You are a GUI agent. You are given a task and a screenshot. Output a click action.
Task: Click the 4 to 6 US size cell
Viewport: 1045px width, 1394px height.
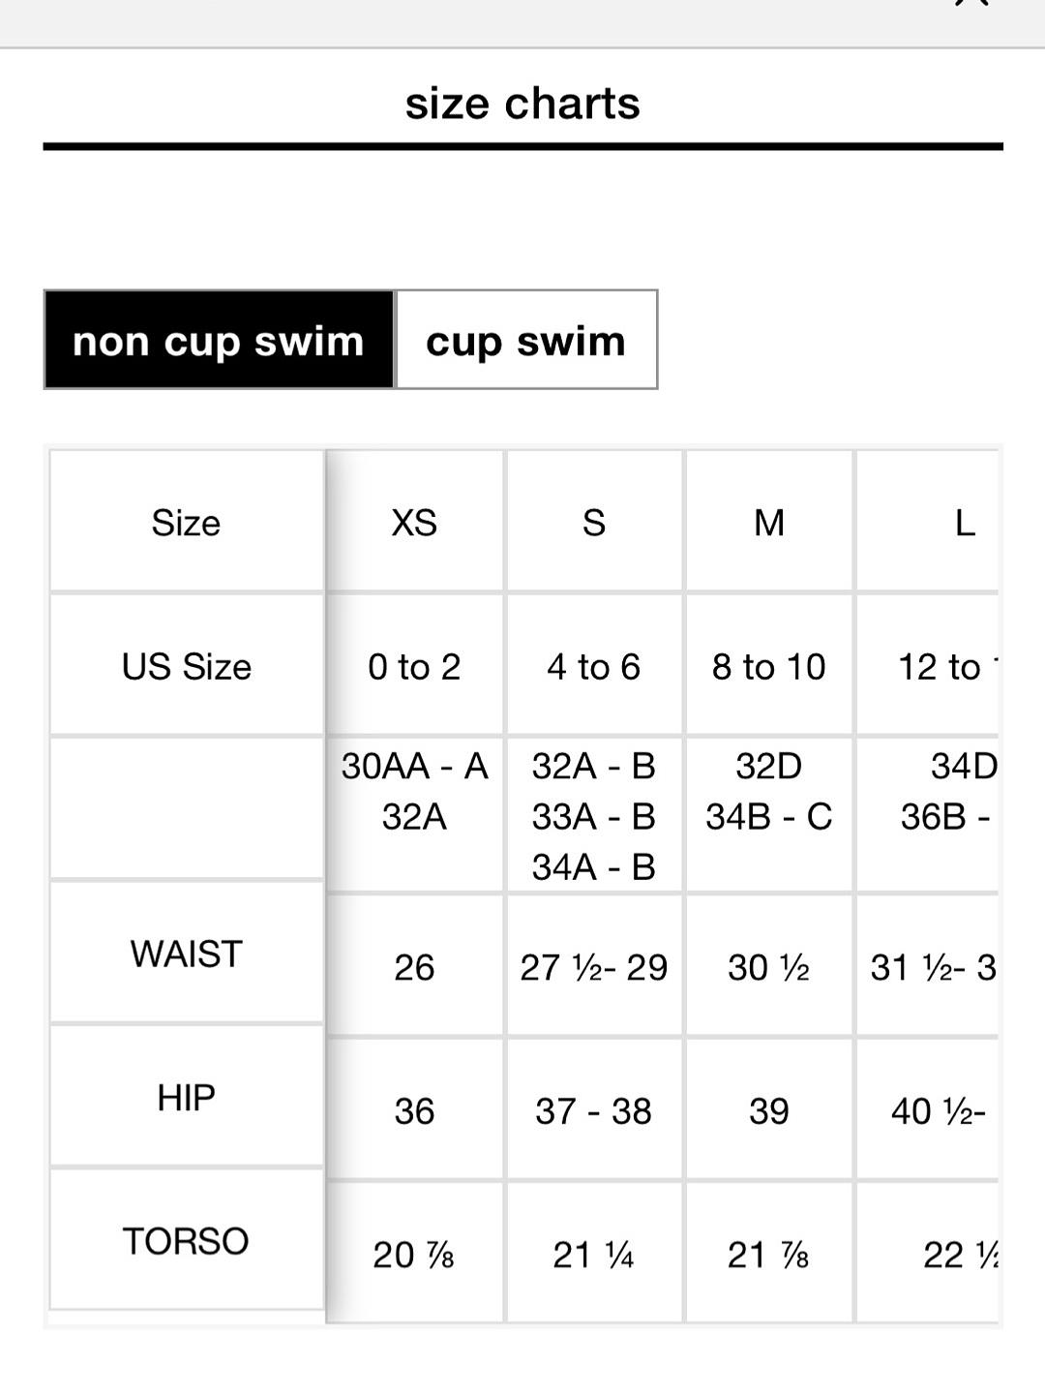point(594,667)
